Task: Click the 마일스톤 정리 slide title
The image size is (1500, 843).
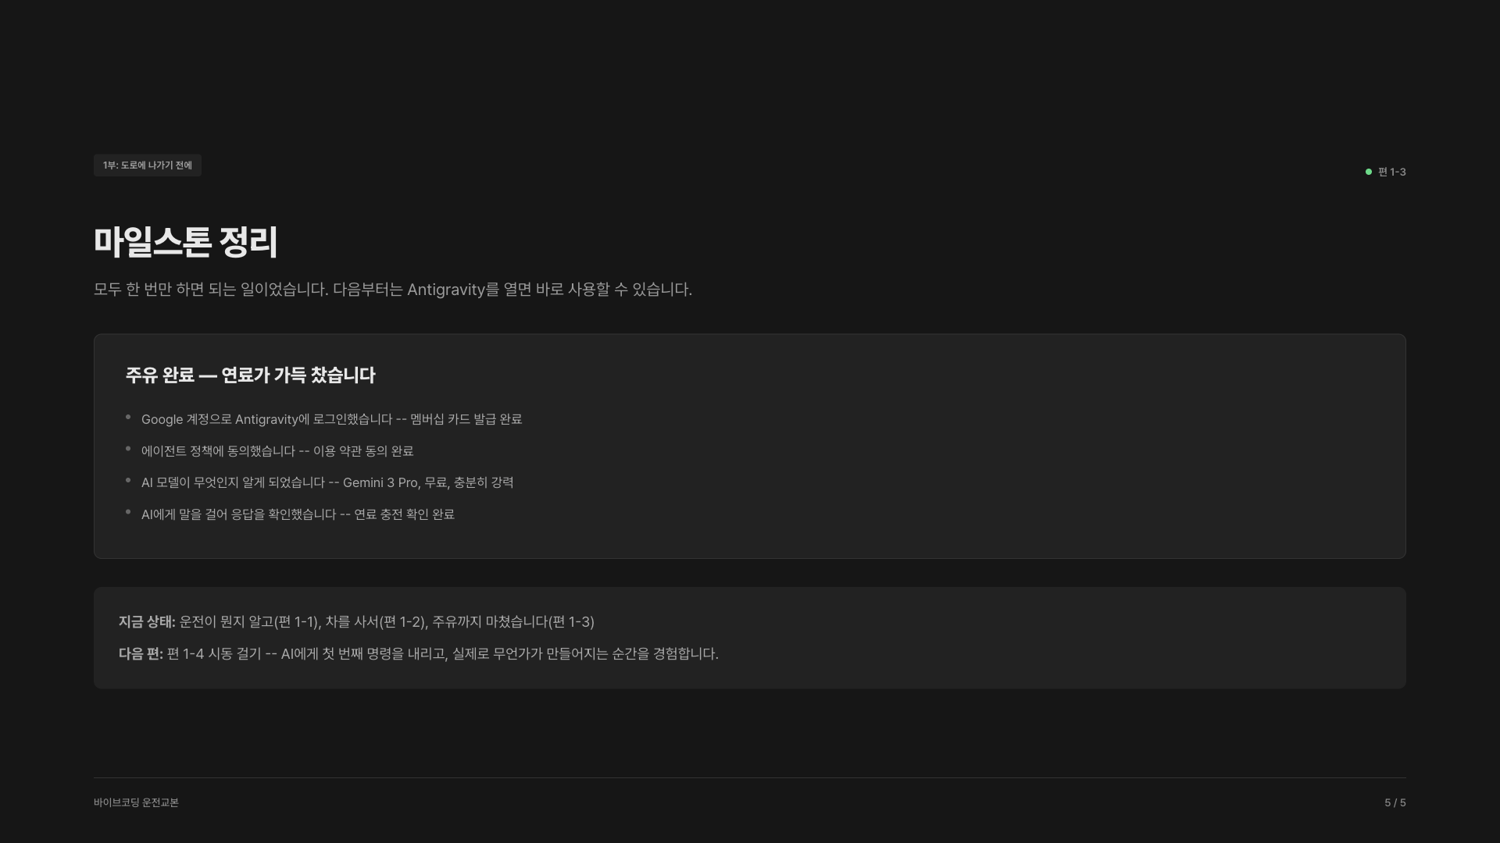Action: pyautogui.click(x=186, y=242)
